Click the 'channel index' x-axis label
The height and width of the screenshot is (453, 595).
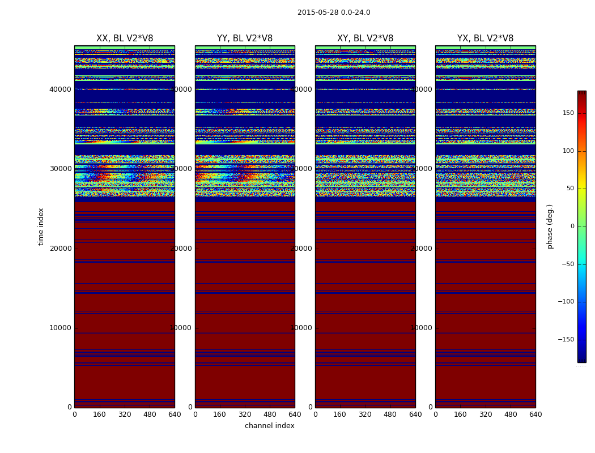coord(269,426)
